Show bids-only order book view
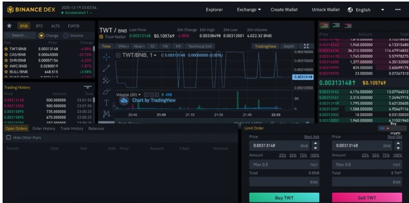Screen dimensions: 409x203 pos(336,25)
